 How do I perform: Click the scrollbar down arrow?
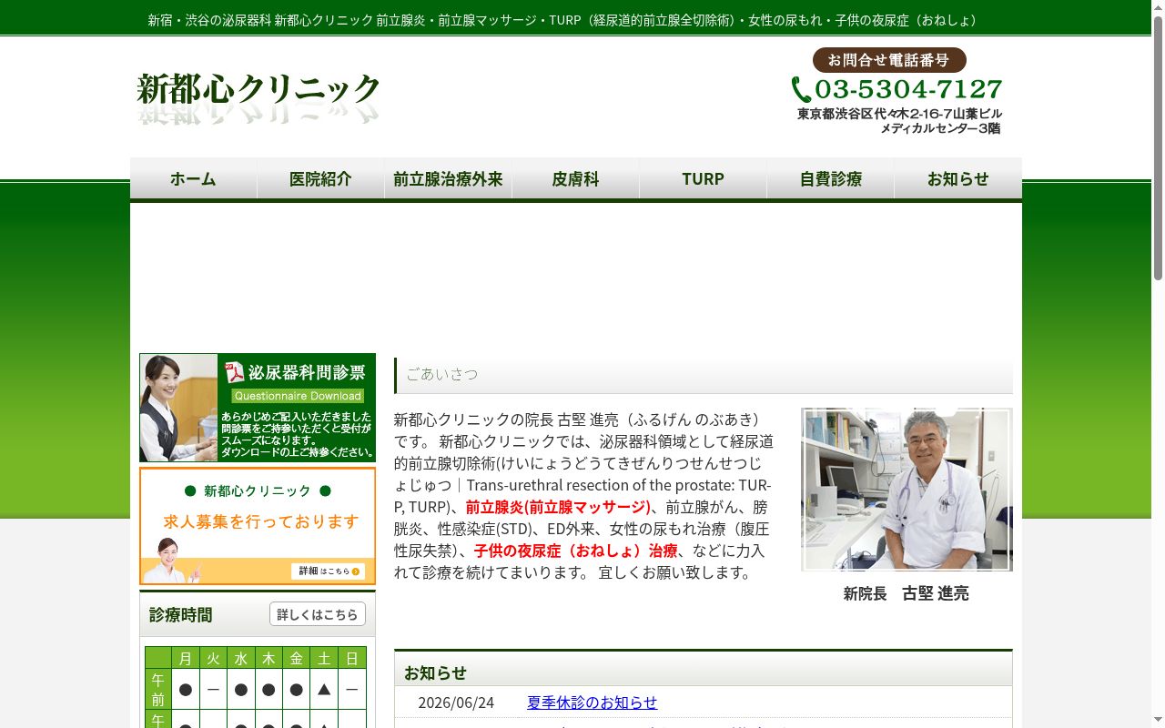[x=1158, y=721]
